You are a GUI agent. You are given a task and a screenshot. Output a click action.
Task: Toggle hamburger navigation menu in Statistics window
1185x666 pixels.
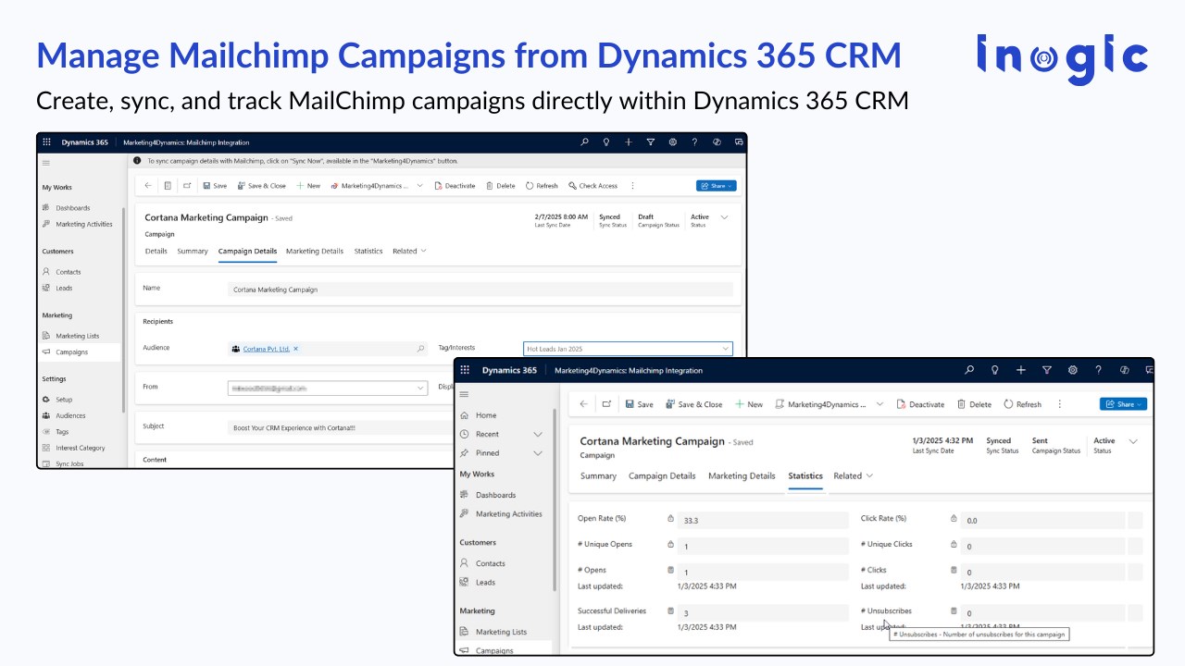464,395
